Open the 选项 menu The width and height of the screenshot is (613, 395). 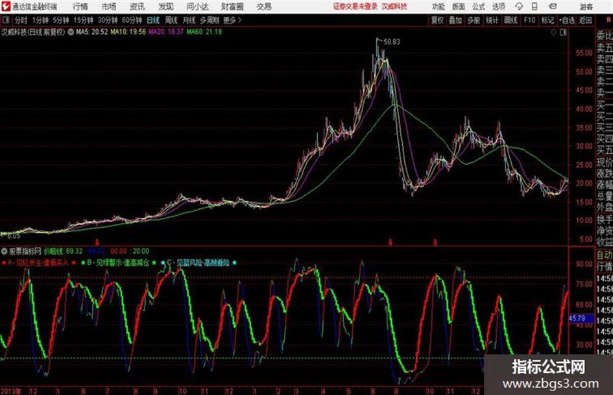pos(499,6)
